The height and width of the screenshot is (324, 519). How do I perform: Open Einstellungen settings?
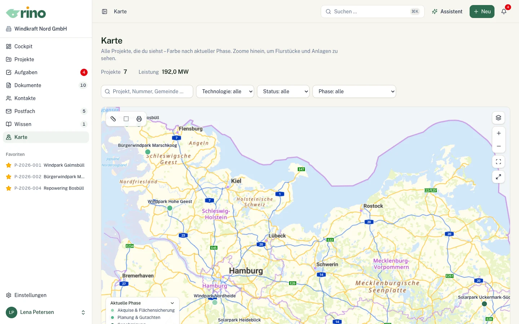[x=46, y=295]
